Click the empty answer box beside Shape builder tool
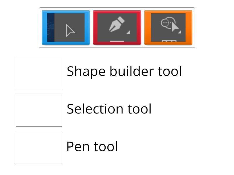 pos(39,71)
